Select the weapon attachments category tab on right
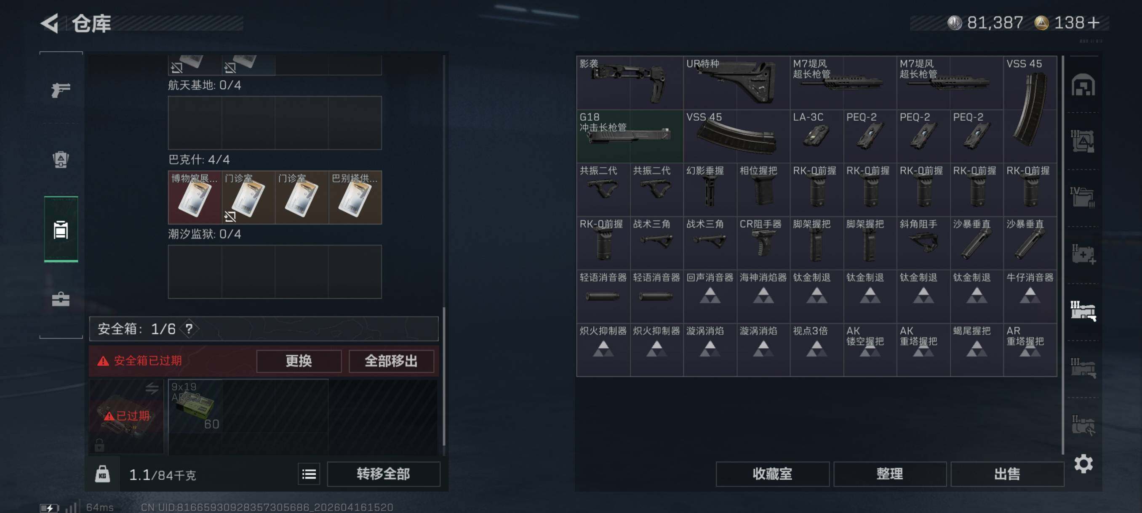 [x=1083, y=311]
